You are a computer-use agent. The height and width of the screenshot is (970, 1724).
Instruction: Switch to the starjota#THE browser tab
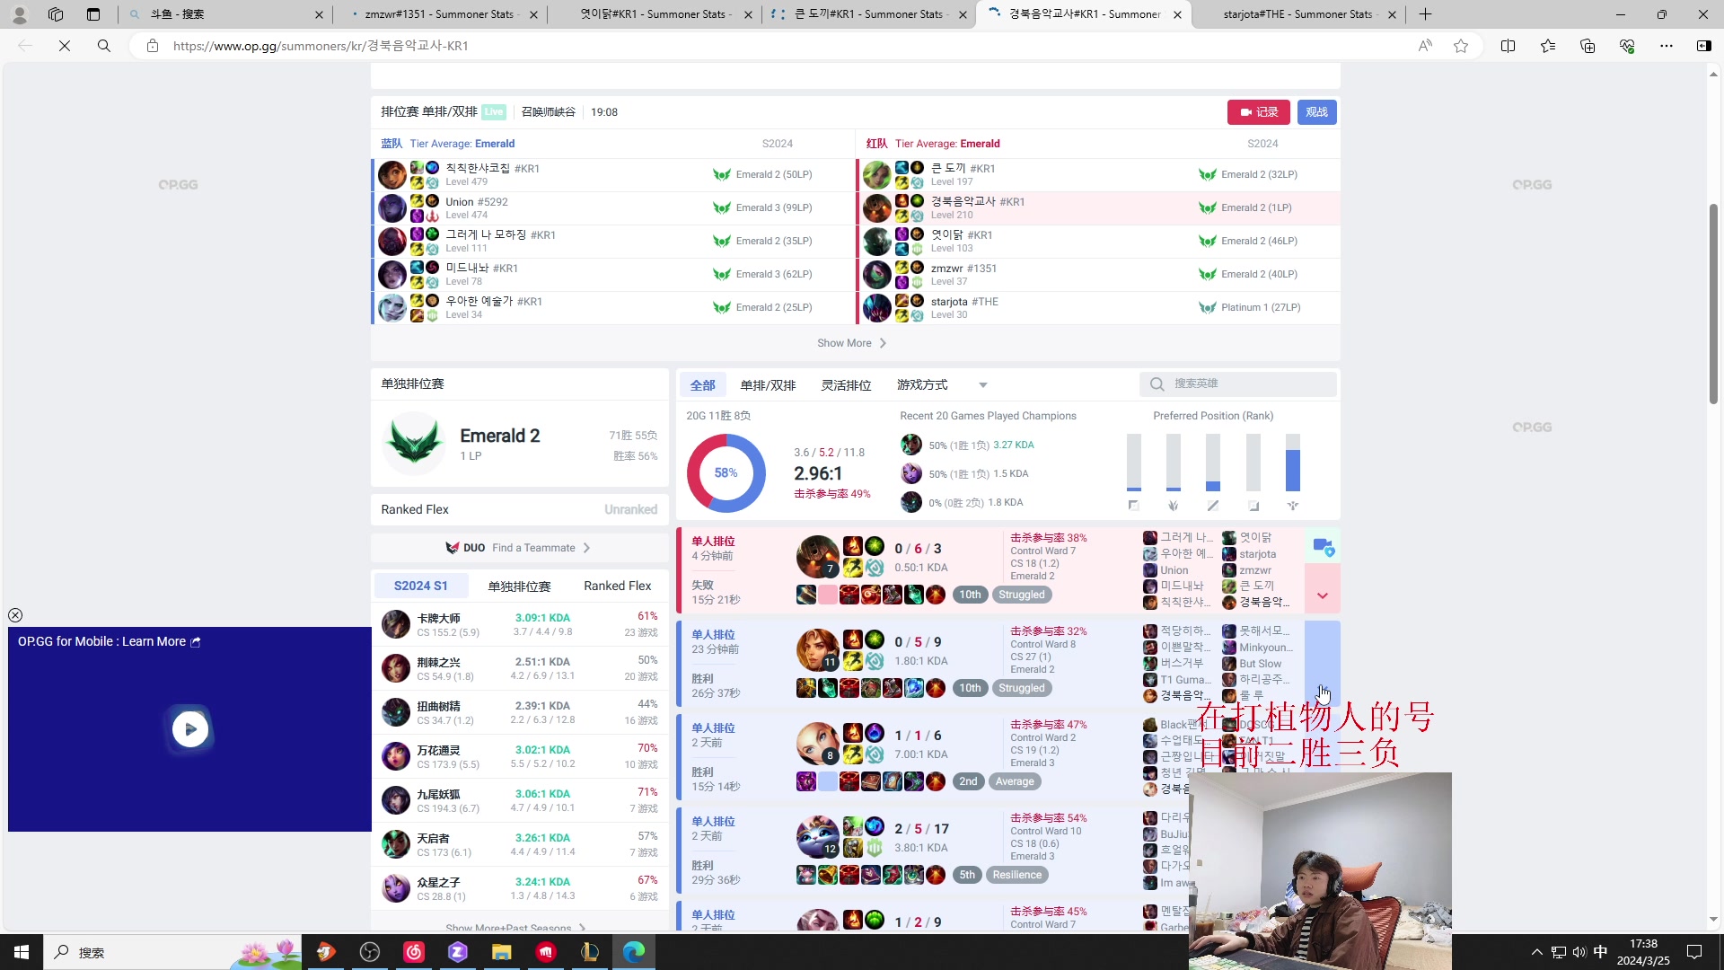click(x=1297, y=14)
